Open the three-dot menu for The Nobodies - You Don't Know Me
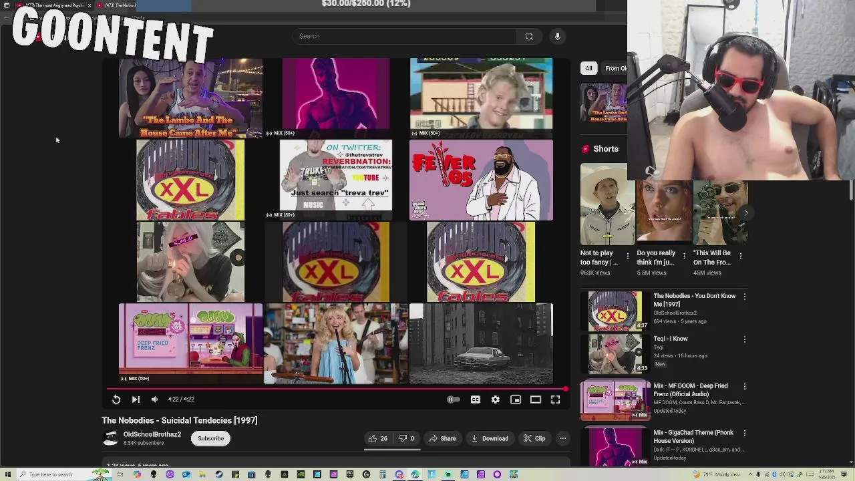This screenshot has height=481, width=855. (x=745, y=297)
